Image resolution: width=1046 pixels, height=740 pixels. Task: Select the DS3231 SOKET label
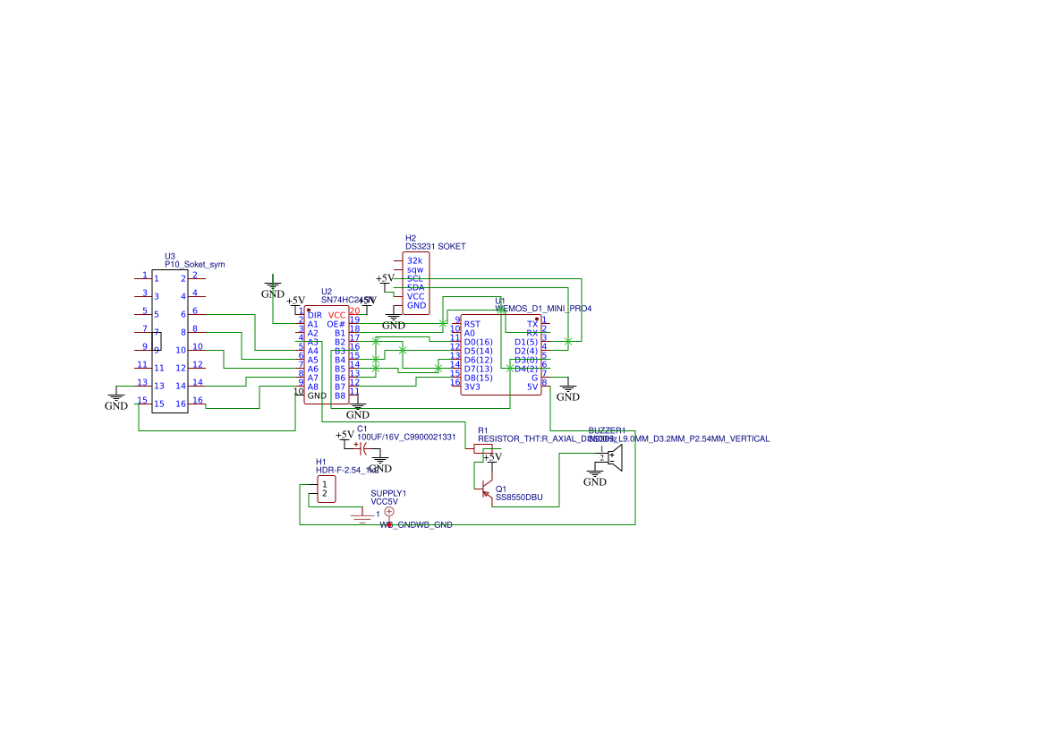tap(436, 246)
